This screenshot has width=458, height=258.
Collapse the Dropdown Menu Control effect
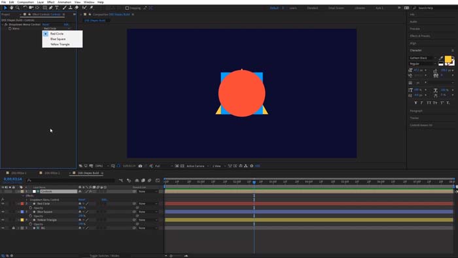click(3, 24)
